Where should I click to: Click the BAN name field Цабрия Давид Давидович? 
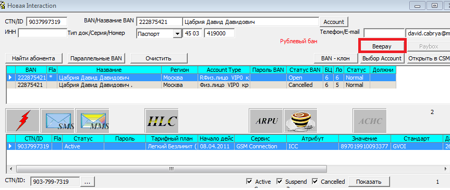pyautogui.click(x=251, y=22)
